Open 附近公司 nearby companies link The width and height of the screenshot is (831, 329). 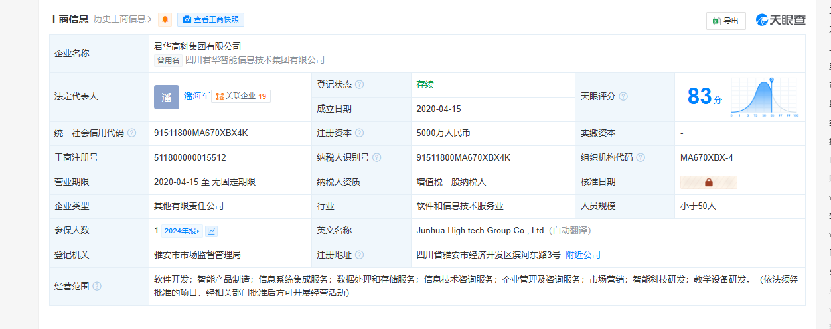click(583, 255)
